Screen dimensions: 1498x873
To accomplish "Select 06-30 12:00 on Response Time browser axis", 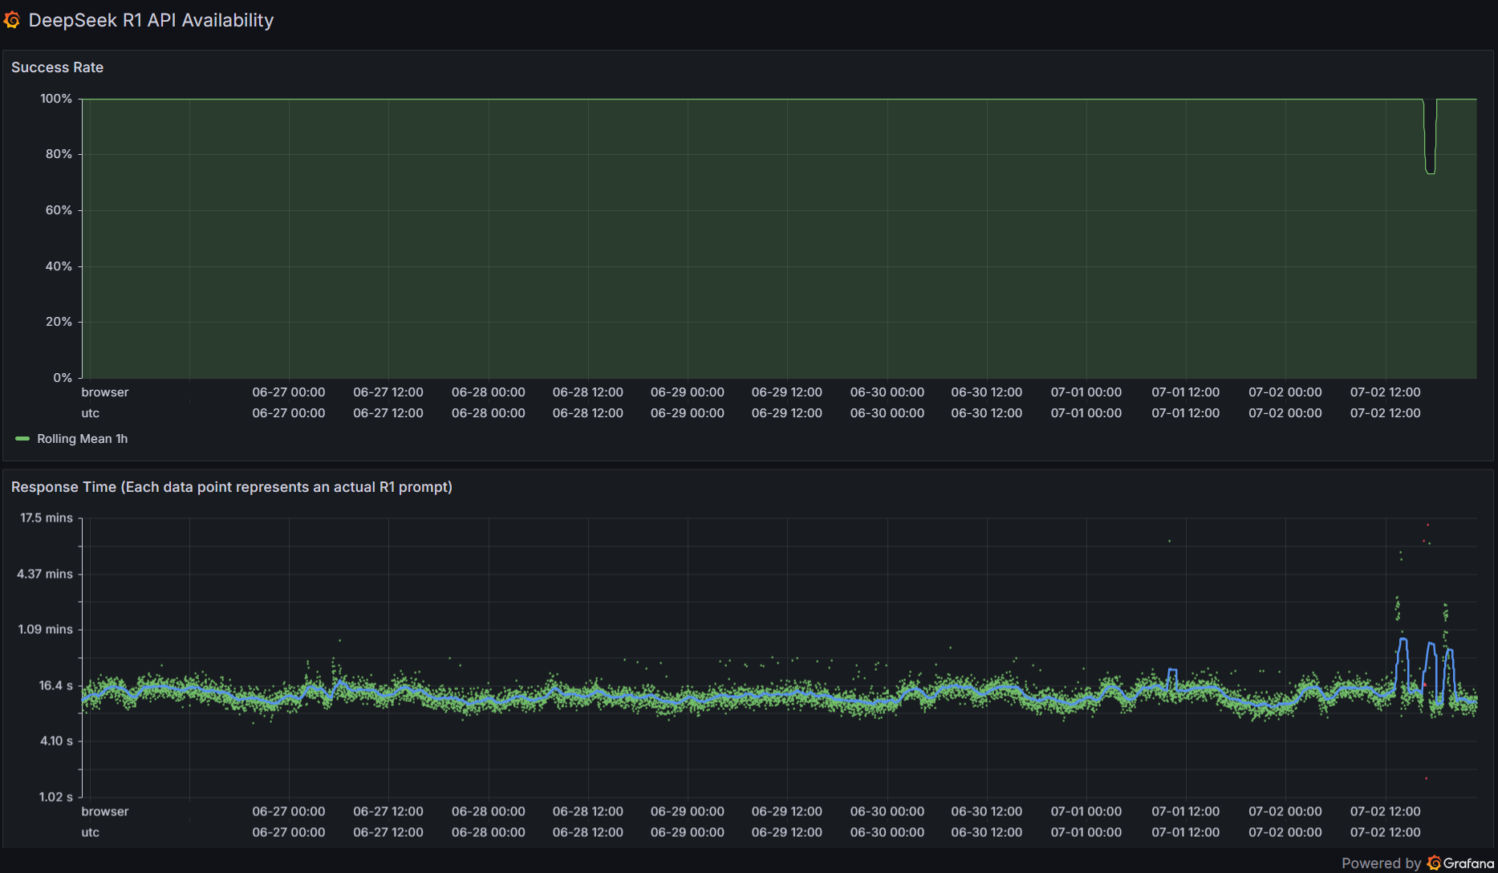I will coord(987,812).
